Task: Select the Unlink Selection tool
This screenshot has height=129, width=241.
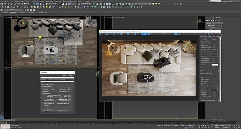Action: pyautogui.click(x=12, y=4)
